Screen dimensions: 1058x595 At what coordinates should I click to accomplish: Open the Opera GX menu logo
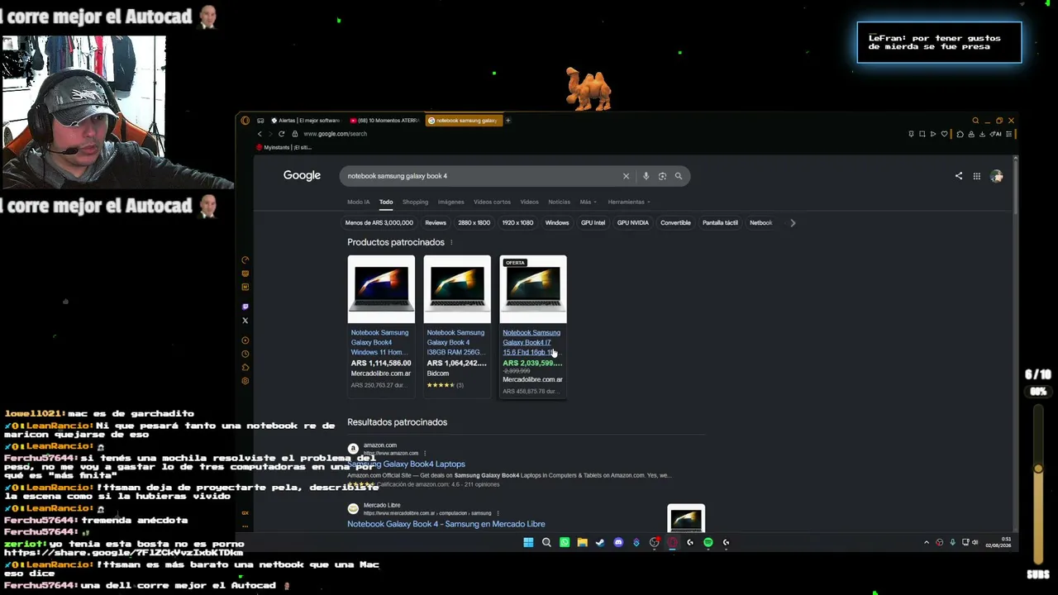pos(245,121)
